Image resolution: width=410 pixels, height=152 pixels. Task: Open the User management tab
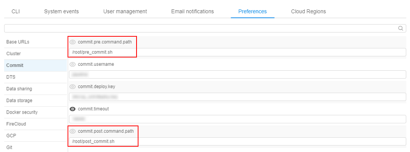pos(125,11)
